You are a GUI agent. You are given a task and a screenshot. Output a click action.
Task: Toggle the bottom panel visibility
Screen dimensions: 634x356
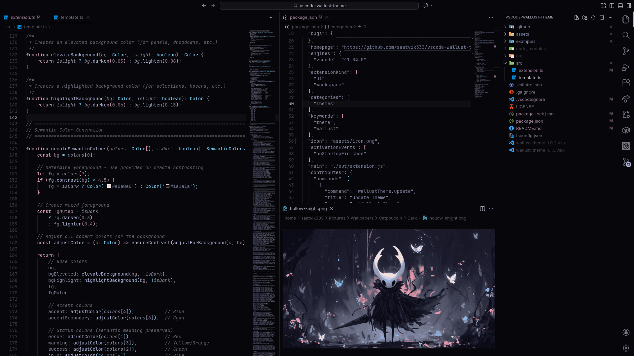621,5
